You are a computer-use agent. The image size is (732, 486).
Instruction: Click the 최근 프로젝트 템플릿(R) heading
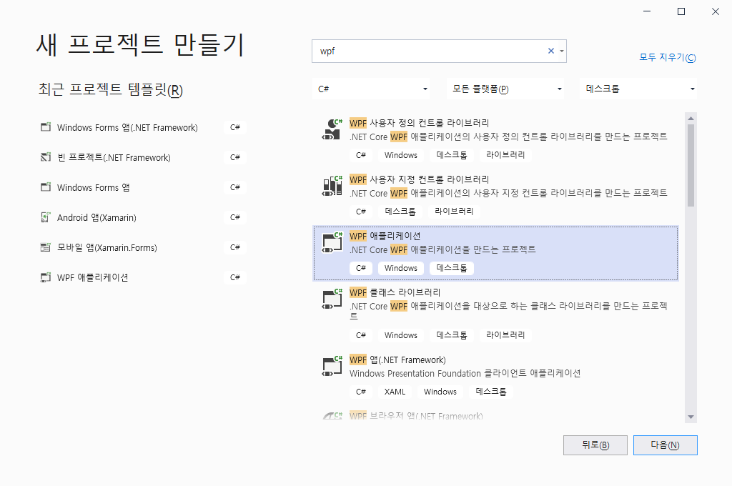(x=111, y=89)
